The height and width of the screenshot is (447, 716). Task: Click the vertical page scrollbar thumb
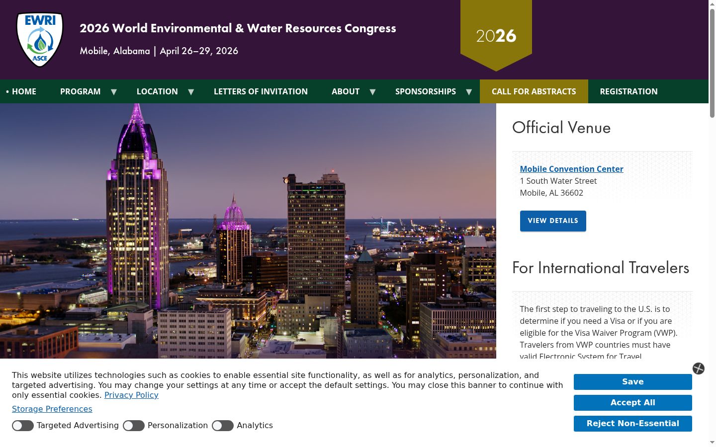tap(712, 63)
